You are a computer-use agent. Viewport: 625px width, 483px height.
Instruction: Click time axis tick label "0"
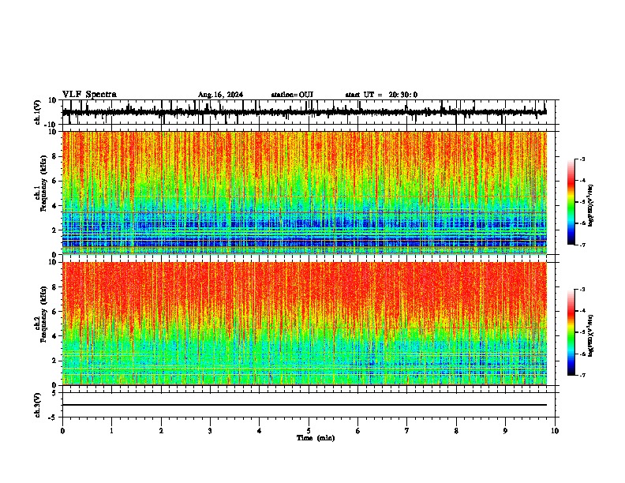point(62,431)
